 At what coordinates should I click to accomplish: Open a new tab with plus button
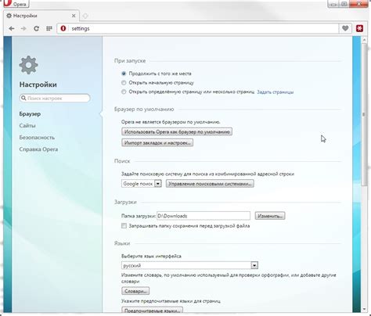(85, 16)
